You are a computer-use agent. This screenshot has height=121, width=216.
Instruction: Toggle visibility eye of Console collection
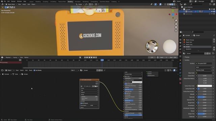pos(212,9)
